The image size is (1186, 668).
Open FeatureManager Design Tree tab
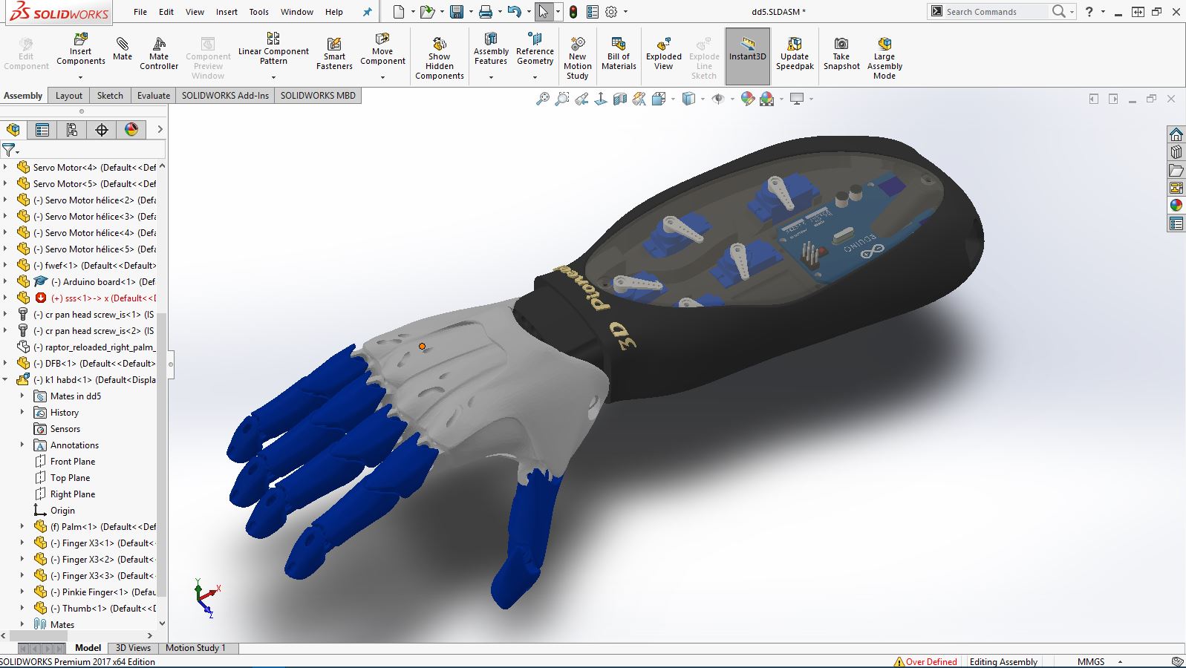tap(13, 130)
